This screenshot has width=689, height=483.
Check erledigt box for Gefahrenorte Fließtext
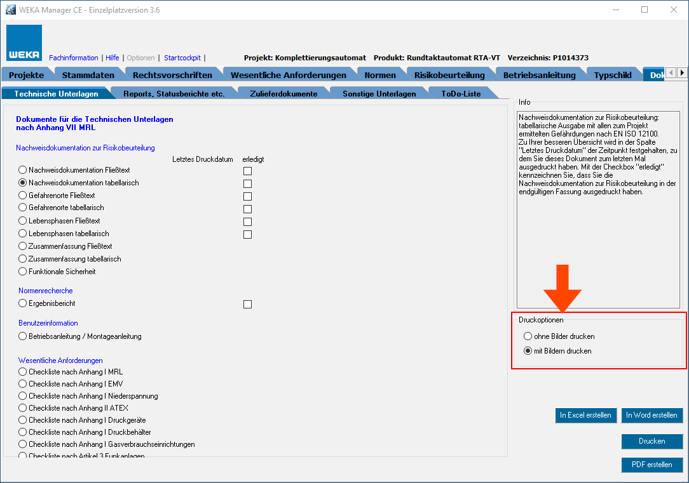click(x=247, y=196)
